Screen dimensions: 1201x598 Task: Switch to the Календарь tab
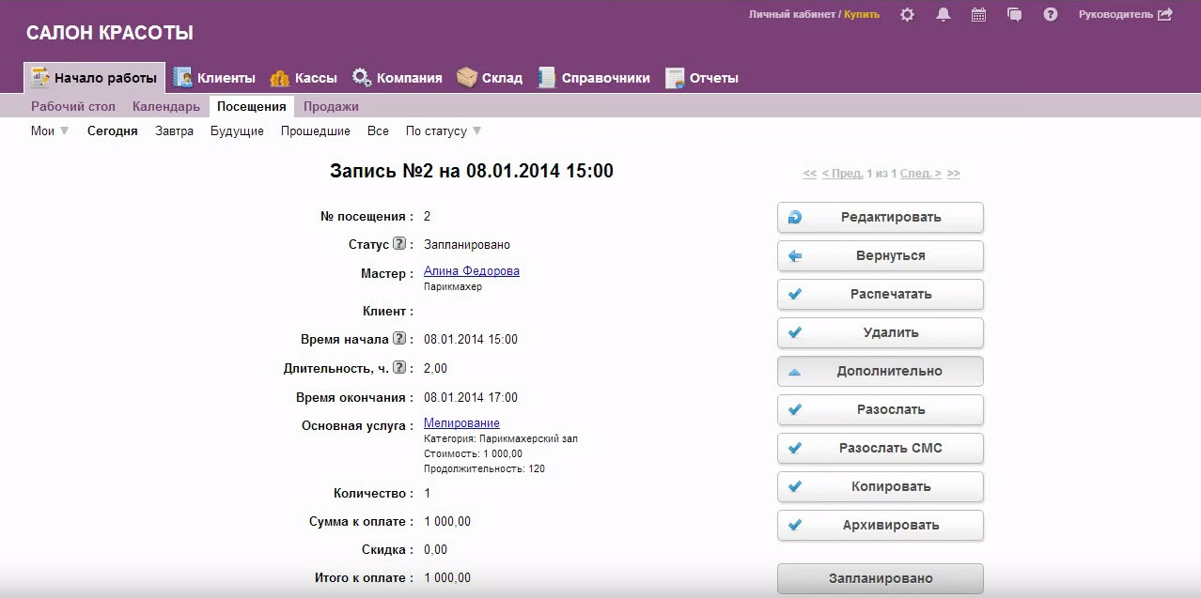[165, 107]
